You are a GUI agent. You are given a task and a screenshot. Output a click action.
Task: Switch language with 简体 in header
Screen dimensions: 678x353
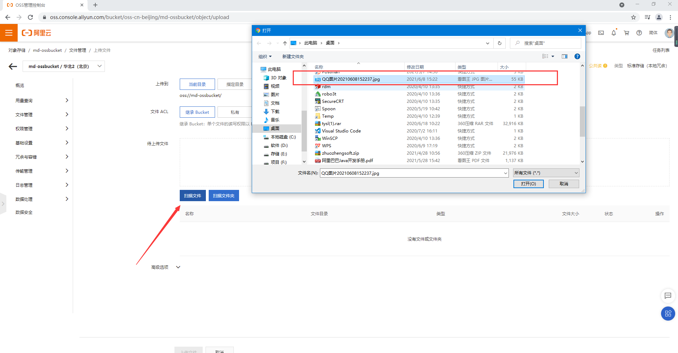click(x=653, y=33)
